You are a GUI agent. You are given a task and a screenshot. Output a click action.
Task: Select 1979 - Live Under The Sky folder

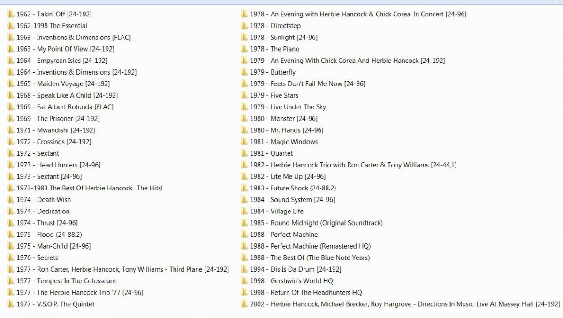(x=288, y=107)
